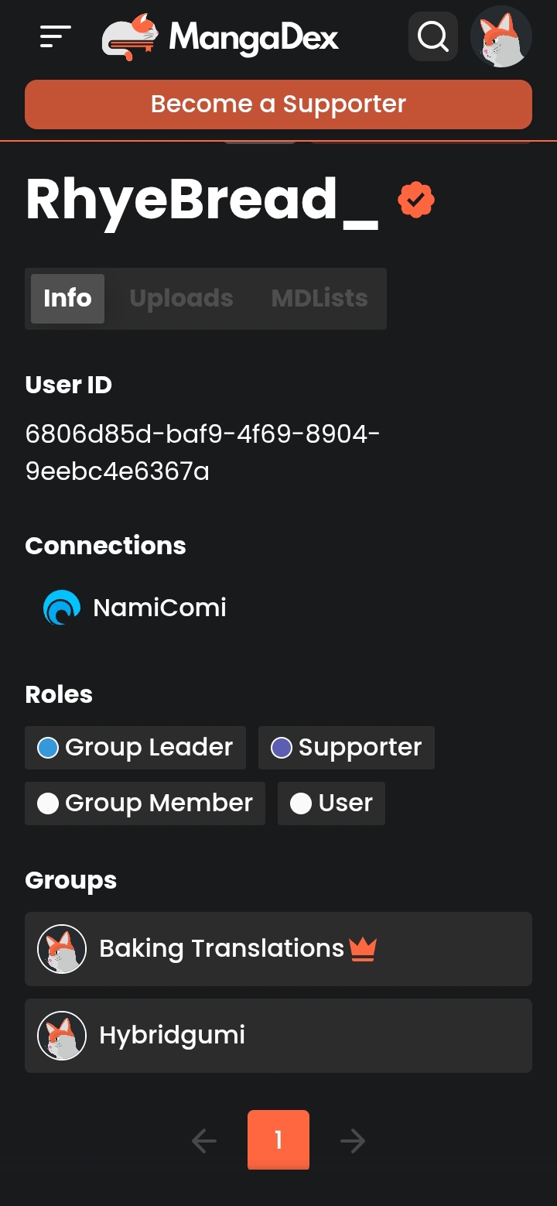This screenshot has width=557, height=1206.
Task: Click the Baking Translations group avatar
Action: [62, 949]
